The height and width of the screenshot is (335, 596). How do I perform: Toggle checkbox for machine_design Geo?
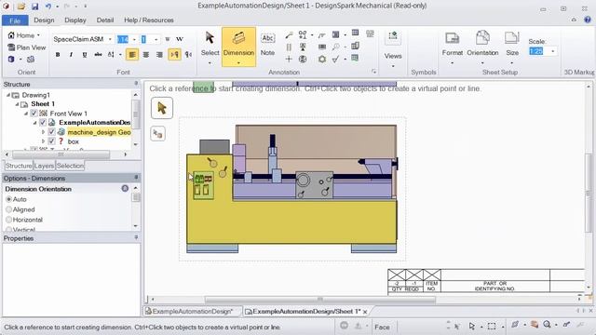[52, 132]
